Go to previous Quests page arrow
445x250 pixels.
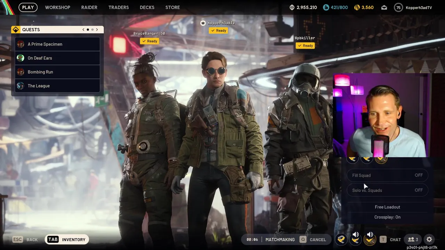83,30
